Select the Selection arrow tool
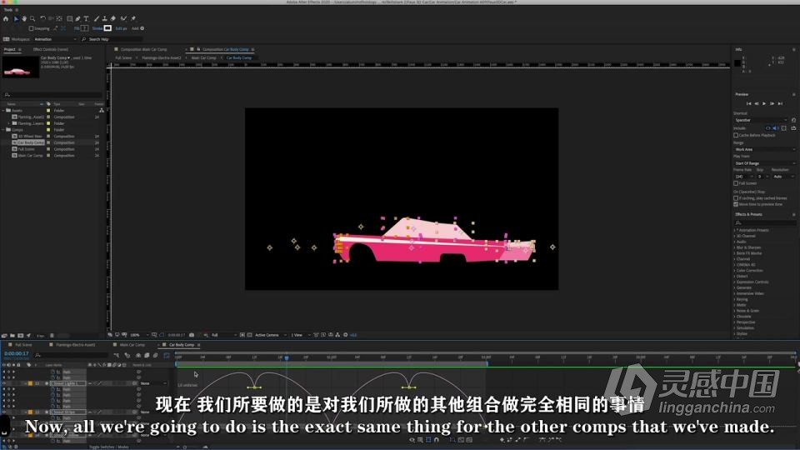Viewport: 800px width, 450px height. pos(16,18)
